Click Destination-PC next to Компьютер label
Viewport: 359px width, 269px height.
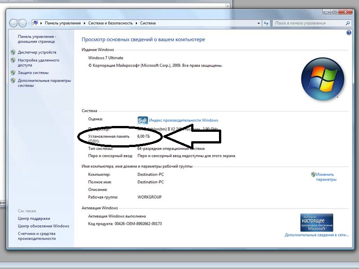point(151,174)
